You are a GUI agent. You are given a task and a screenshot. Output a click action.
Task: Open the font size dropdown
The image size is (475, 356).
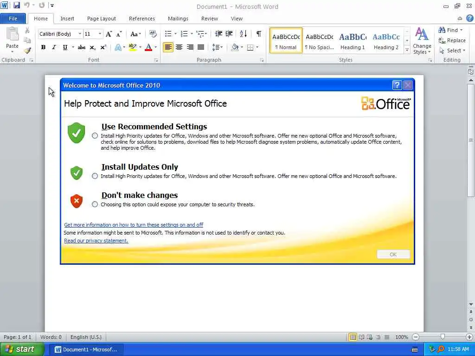tap(100, 33)
